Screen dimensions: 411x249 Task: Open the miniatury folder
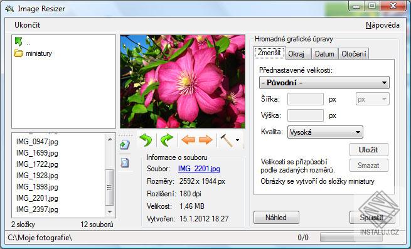coord(33,53)
